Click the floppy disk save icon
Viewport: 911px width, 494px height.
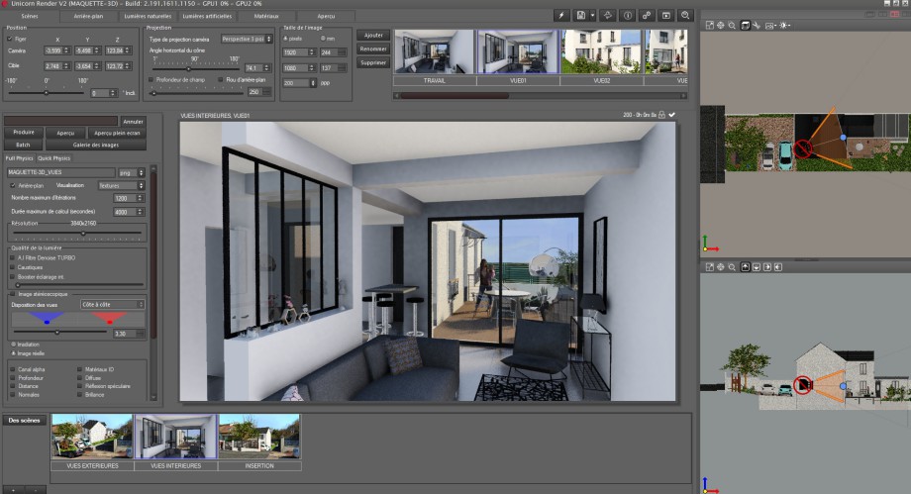(580, 16)
